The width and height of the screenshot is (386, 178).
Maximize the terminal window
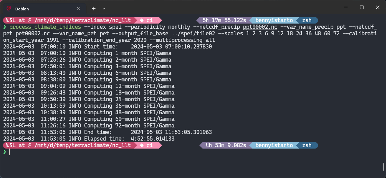pyautogui.click(x=362, y=7)
